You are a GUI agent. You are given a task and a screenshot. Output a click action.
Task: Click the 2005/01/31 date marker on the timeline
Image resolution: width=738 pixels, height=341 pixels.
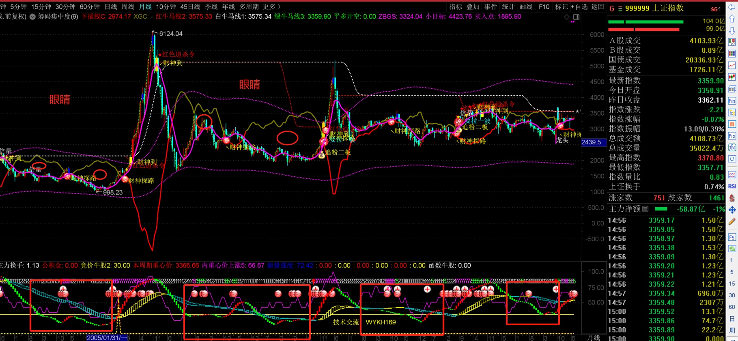(106, 338)
